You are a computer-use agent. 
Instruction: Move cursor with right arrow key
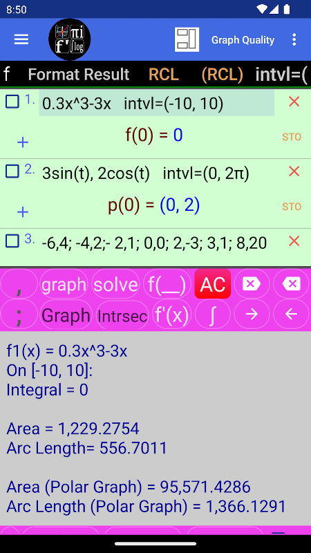point(252,314)
